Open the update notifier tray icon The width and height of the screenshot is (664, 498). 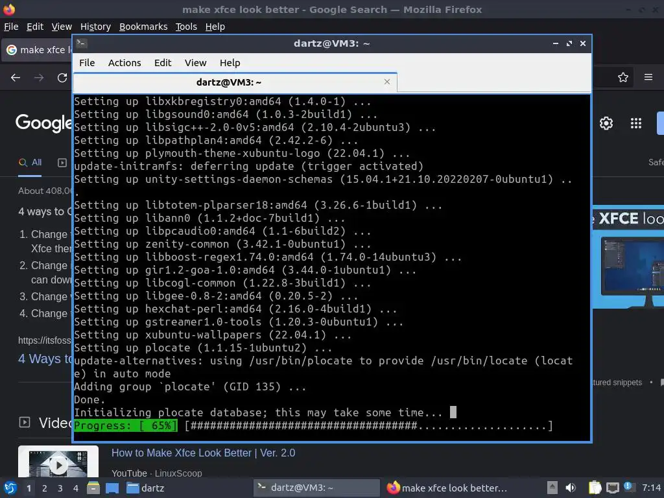tap(629, 487)
